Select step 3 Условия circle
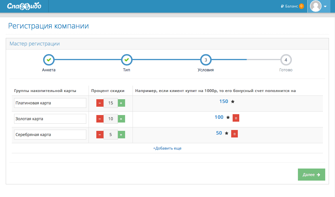Viewport: 335px width, 197px height. (206, 60)
